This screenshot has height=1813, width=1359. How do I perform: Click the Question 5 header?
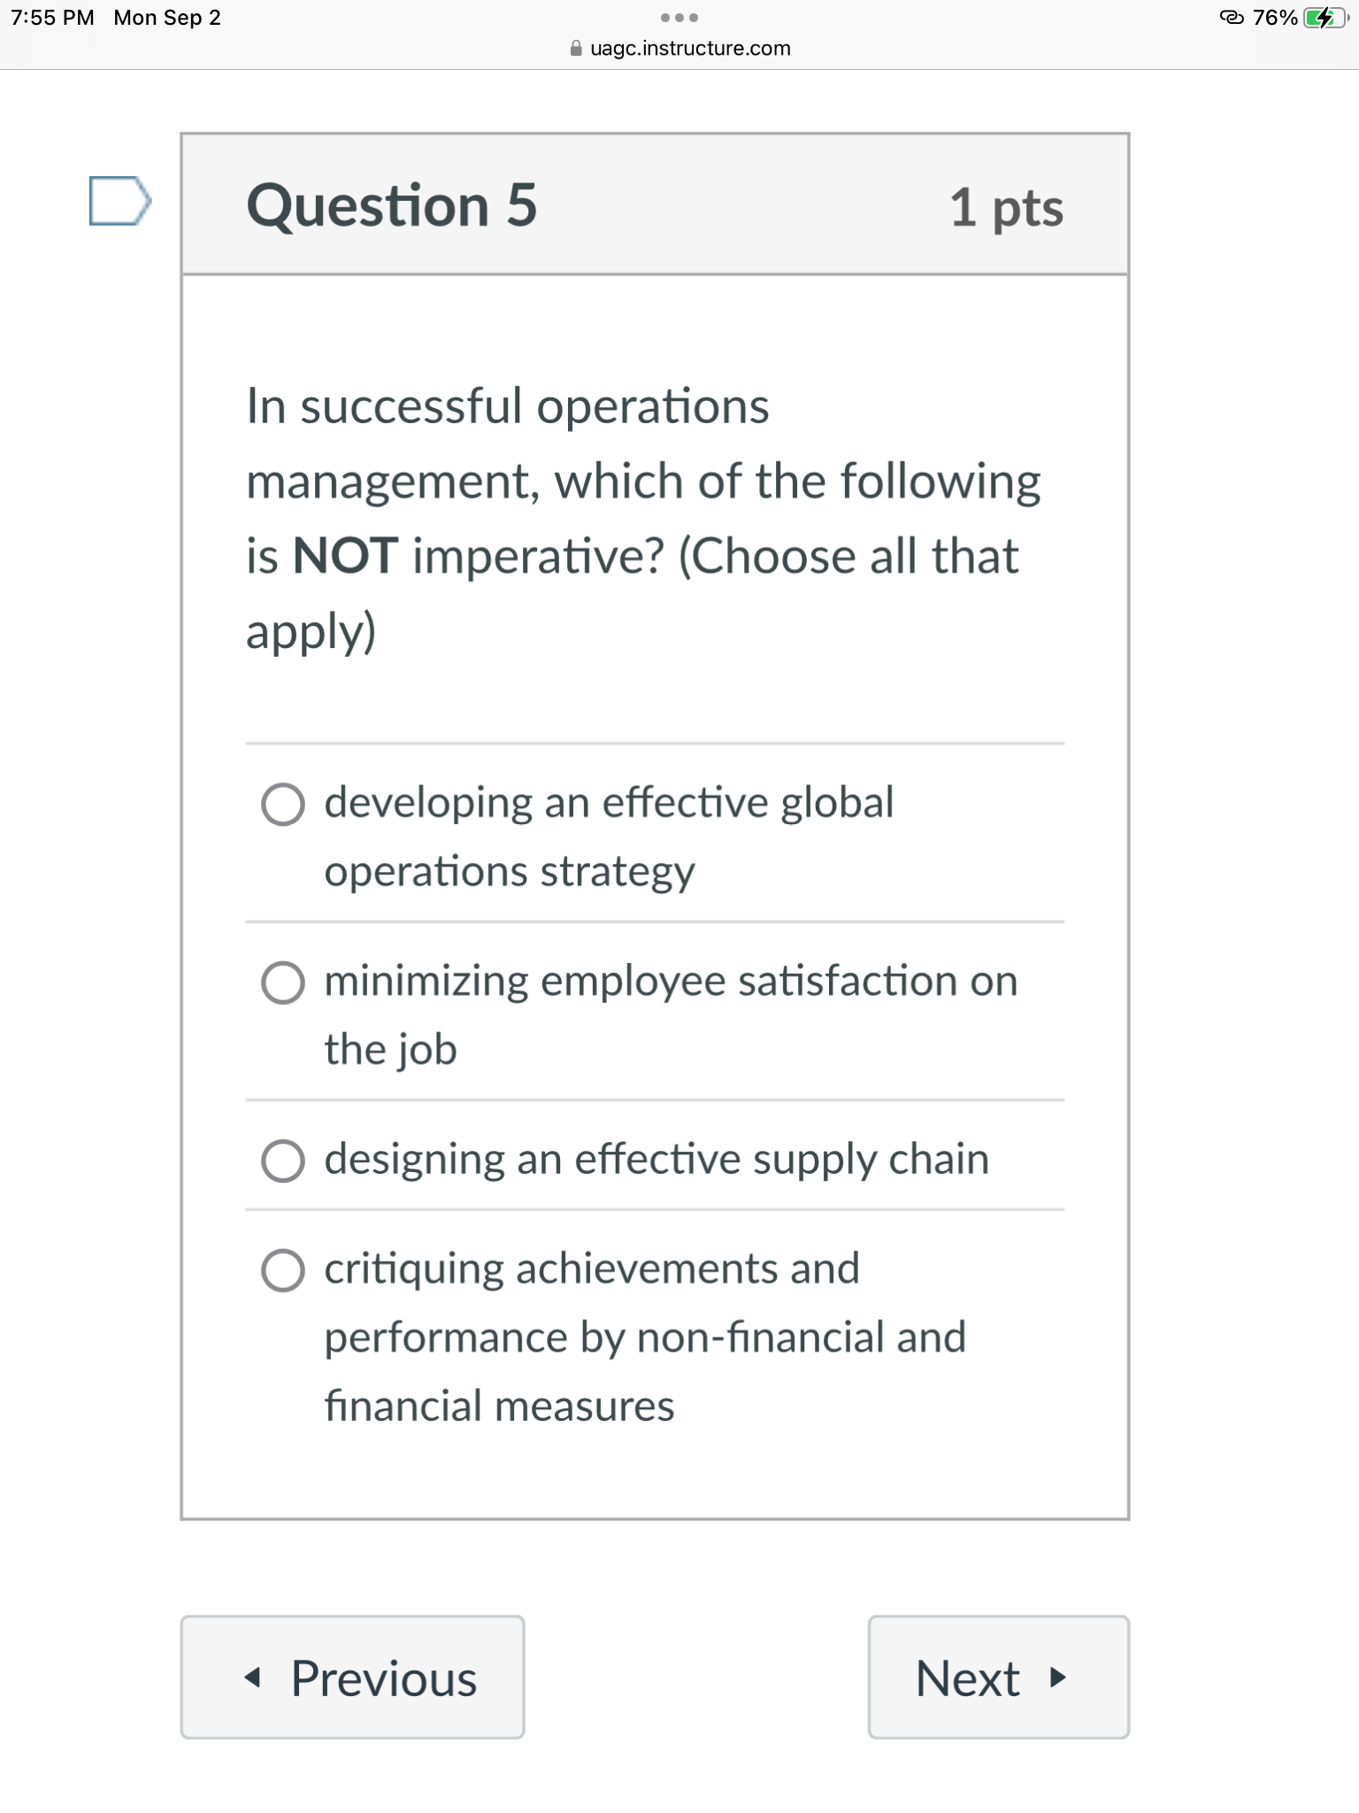click(x=393, y=206)
